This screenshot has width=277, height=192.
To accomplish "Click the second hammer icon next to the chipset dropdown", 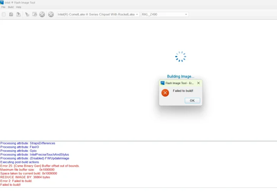I will pos(51,14).
